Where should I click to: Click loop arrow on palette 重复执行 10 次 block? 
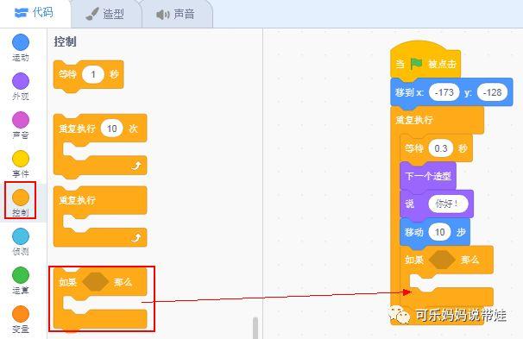(x=136, y=166)
